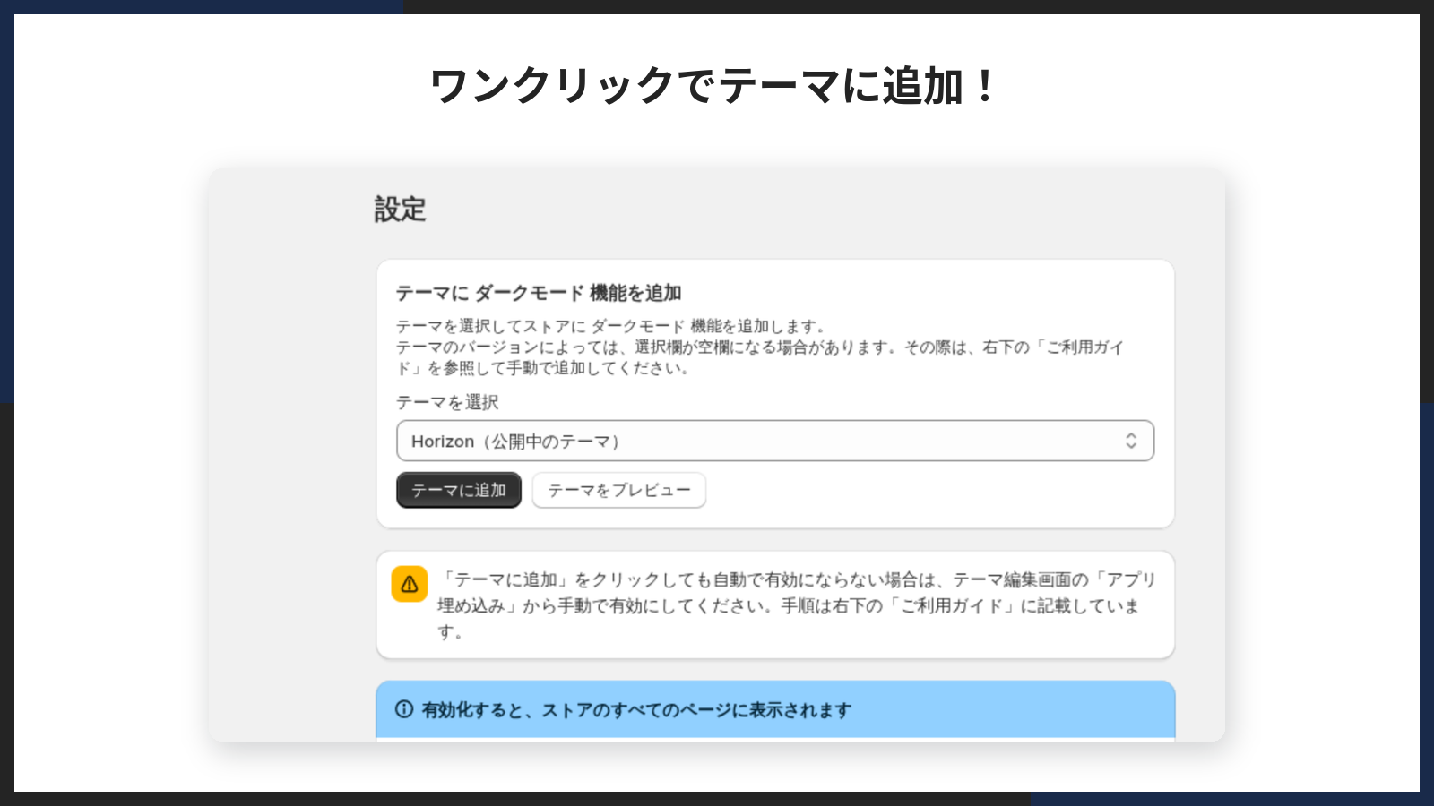Click the warning text starting 「テーマに追加」をクリックしても
Screen dimensions: 1434x806
pyautogui.click(x=797, y=605)
